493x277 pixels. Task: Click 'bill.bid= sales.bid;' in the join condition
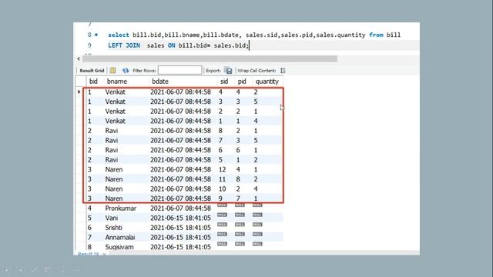tap(213, 45)
